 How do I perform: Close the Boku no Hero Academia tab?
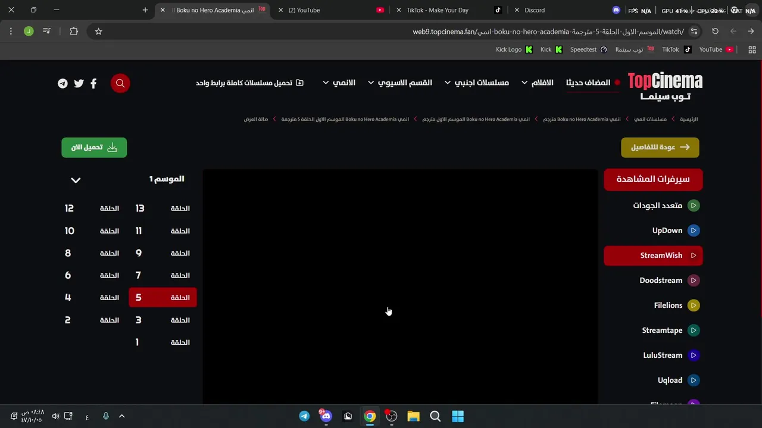(163, 10)
